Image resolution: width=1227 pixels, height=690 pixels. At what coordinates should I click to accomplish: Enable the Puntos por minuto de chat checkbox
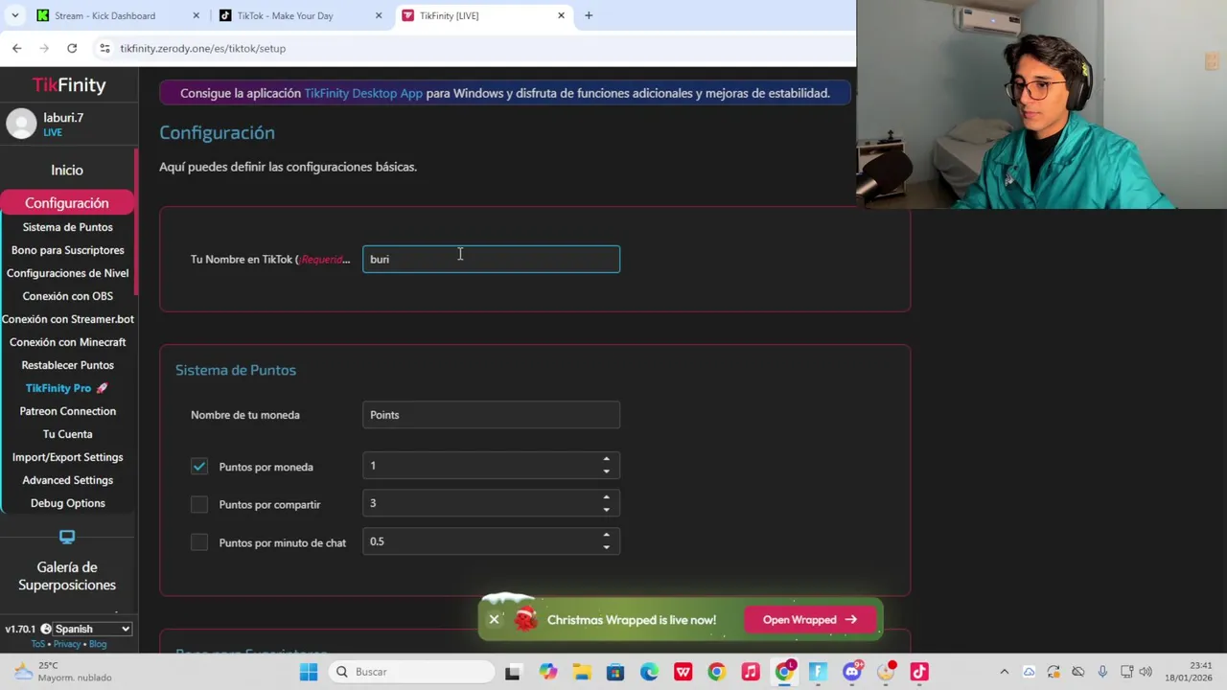(199, 542)
